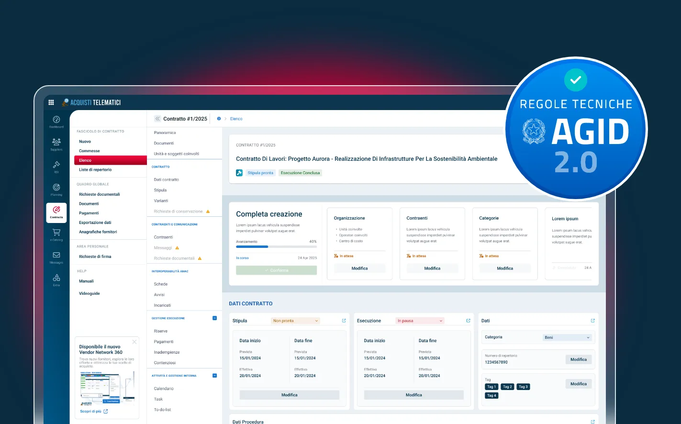Screen dimensions: 681x424
Task: Open Calendario section
Action: (164, 389)
